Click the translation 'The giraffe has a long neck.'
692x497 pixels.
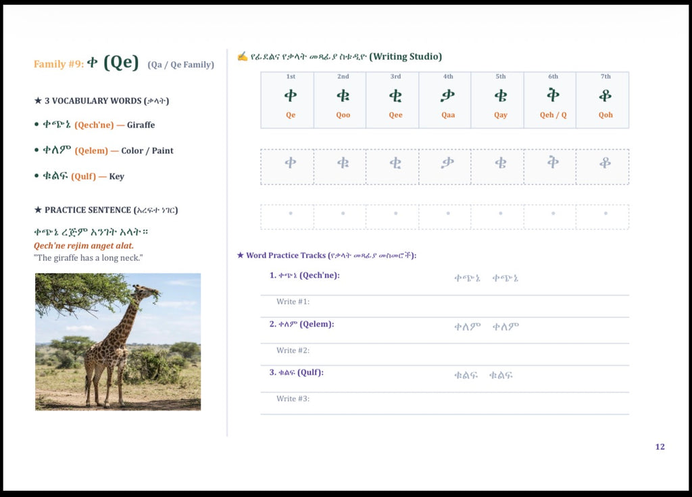pyautogui.click(x=89, y=258)
